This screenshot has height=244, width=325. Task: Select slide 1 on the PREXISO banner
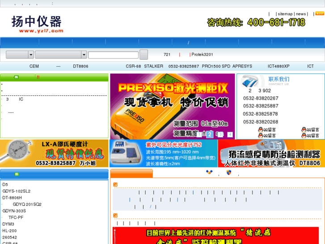point(199,135)
